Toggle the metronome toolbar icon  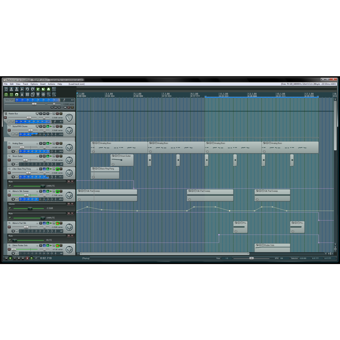[x=38, y=89]
